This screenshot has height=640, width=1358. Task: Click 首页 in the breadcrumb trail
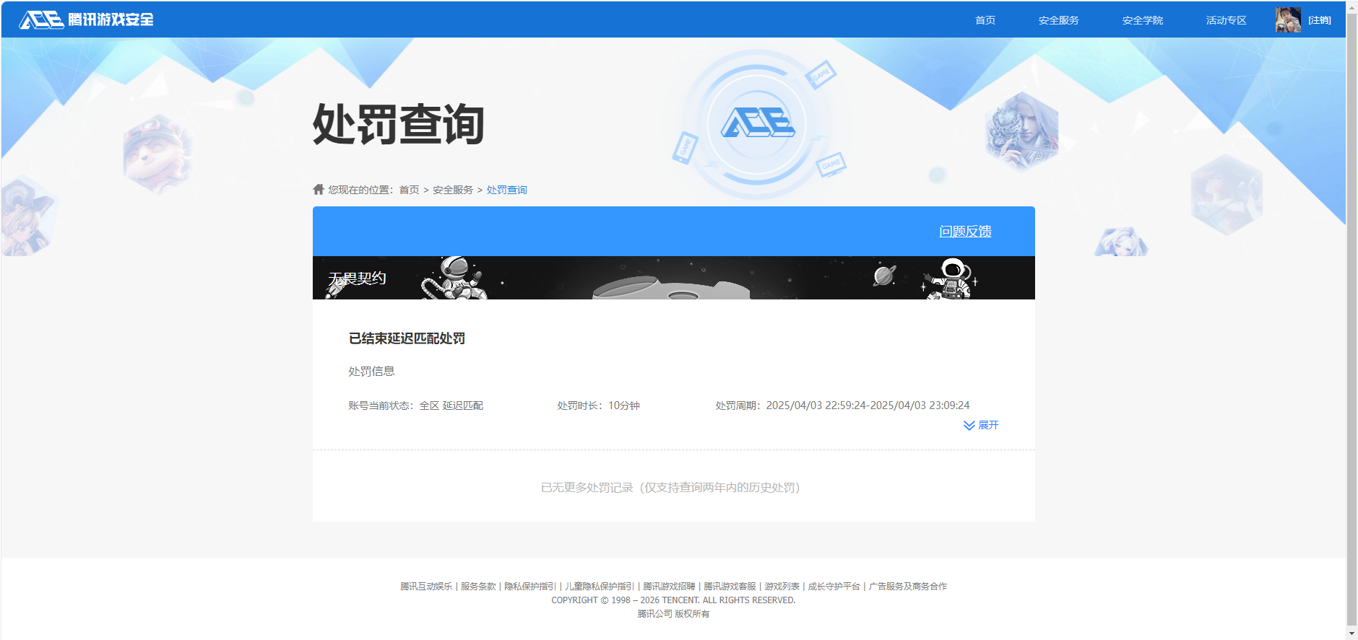409,190
